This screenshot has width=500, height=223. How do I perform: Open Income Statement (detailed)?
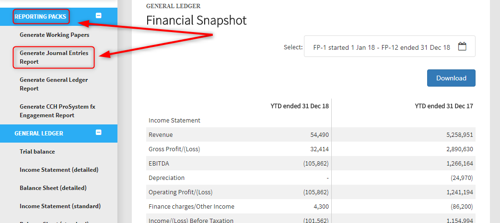(59, 170)
